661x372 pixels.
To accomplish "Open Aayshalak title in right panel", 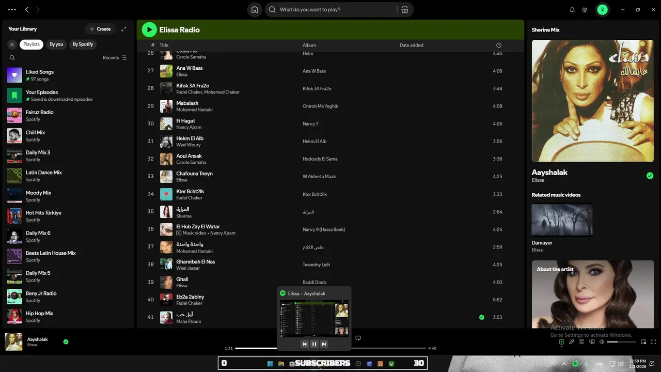I will click(549, 173).
